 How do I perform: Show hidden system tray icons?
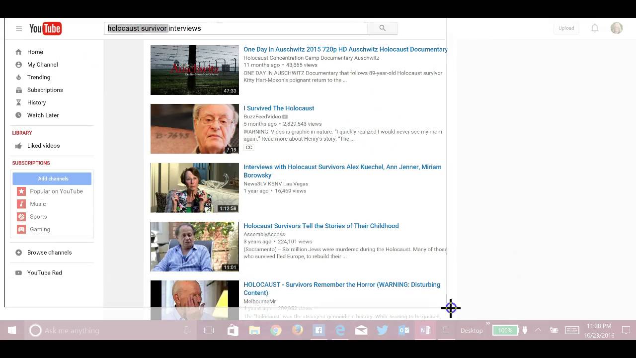click(538, 330)
